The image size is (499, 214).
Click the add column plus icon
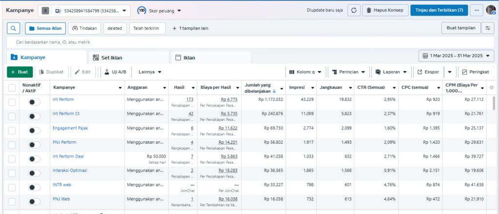pos(491,87)
